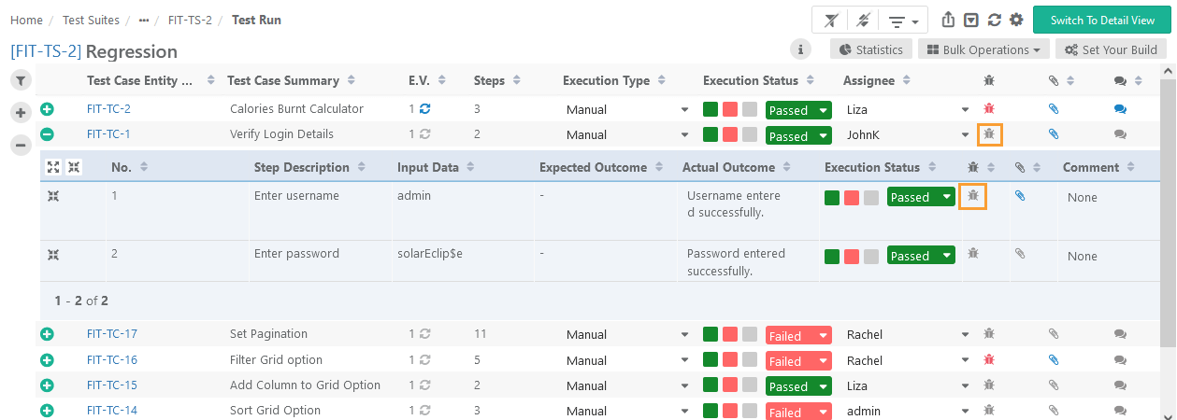Open comments bubble for FIT-TC-2
Screen dimensions: 1177x420
pos(1120,109)
